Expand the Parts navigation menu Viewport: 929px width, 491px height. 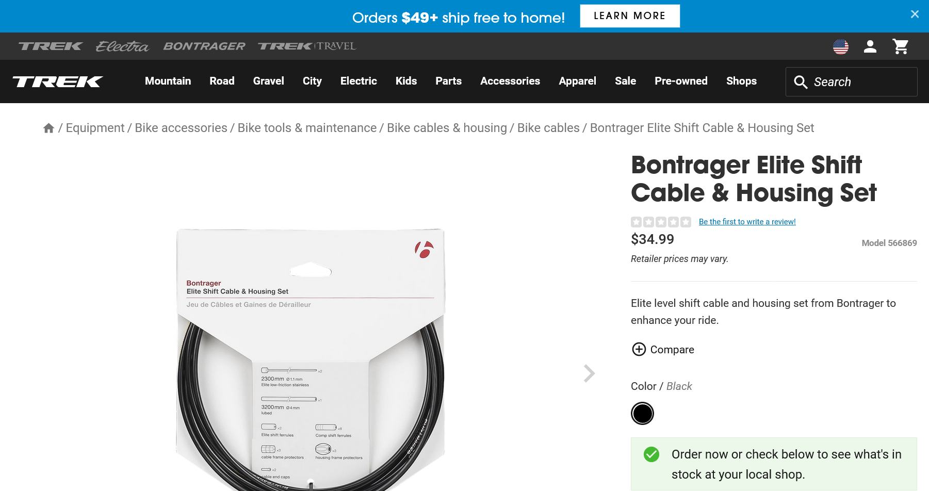pyautogui.click(x=448, y=81)
